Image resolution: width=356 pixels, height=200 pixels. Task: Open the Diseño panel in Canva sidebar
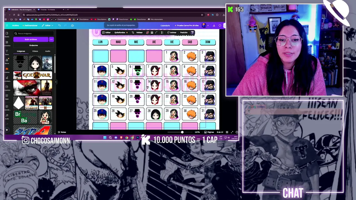tap(7, 34)
